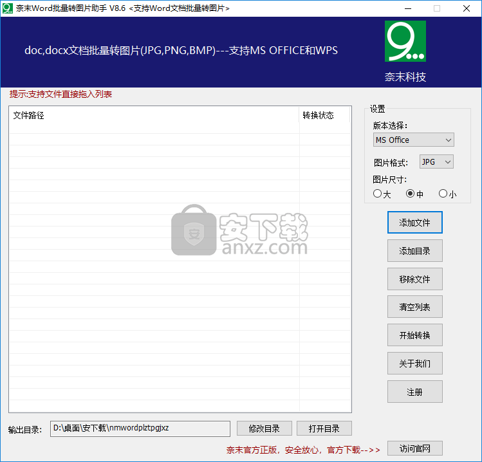Open the MS Office version dropdown
Image resolution: width=482 pixels, height=462 pixels.
click(413, 140)
